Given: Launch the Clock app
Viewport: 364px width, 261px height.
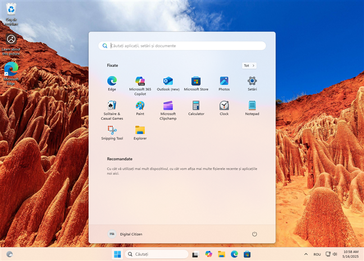Looking at the screenshot, I should (224, 108).
